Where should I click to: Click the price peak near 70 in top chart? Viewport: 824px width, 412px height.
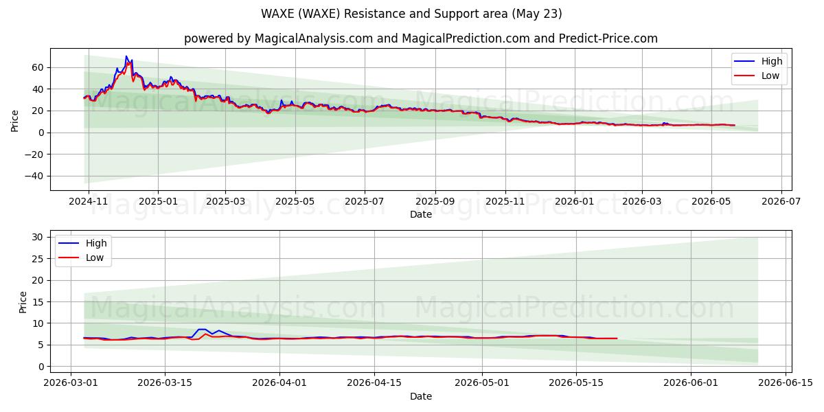tap(126, 57)
